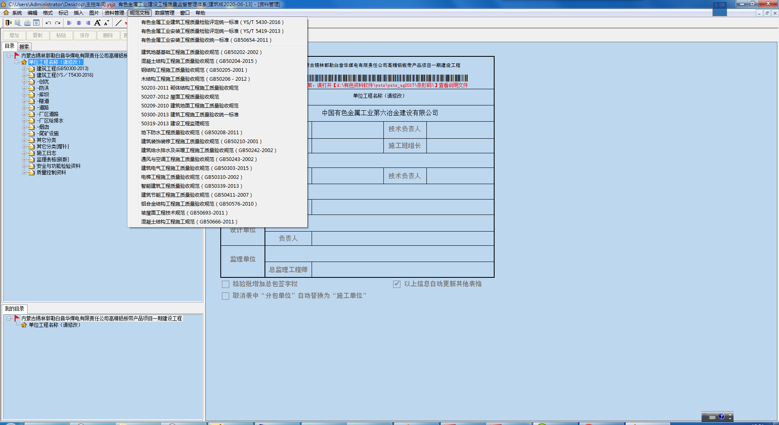Click the 保存 button
The height and width of the screenshot is (425, 779).
tap(85, 36)
